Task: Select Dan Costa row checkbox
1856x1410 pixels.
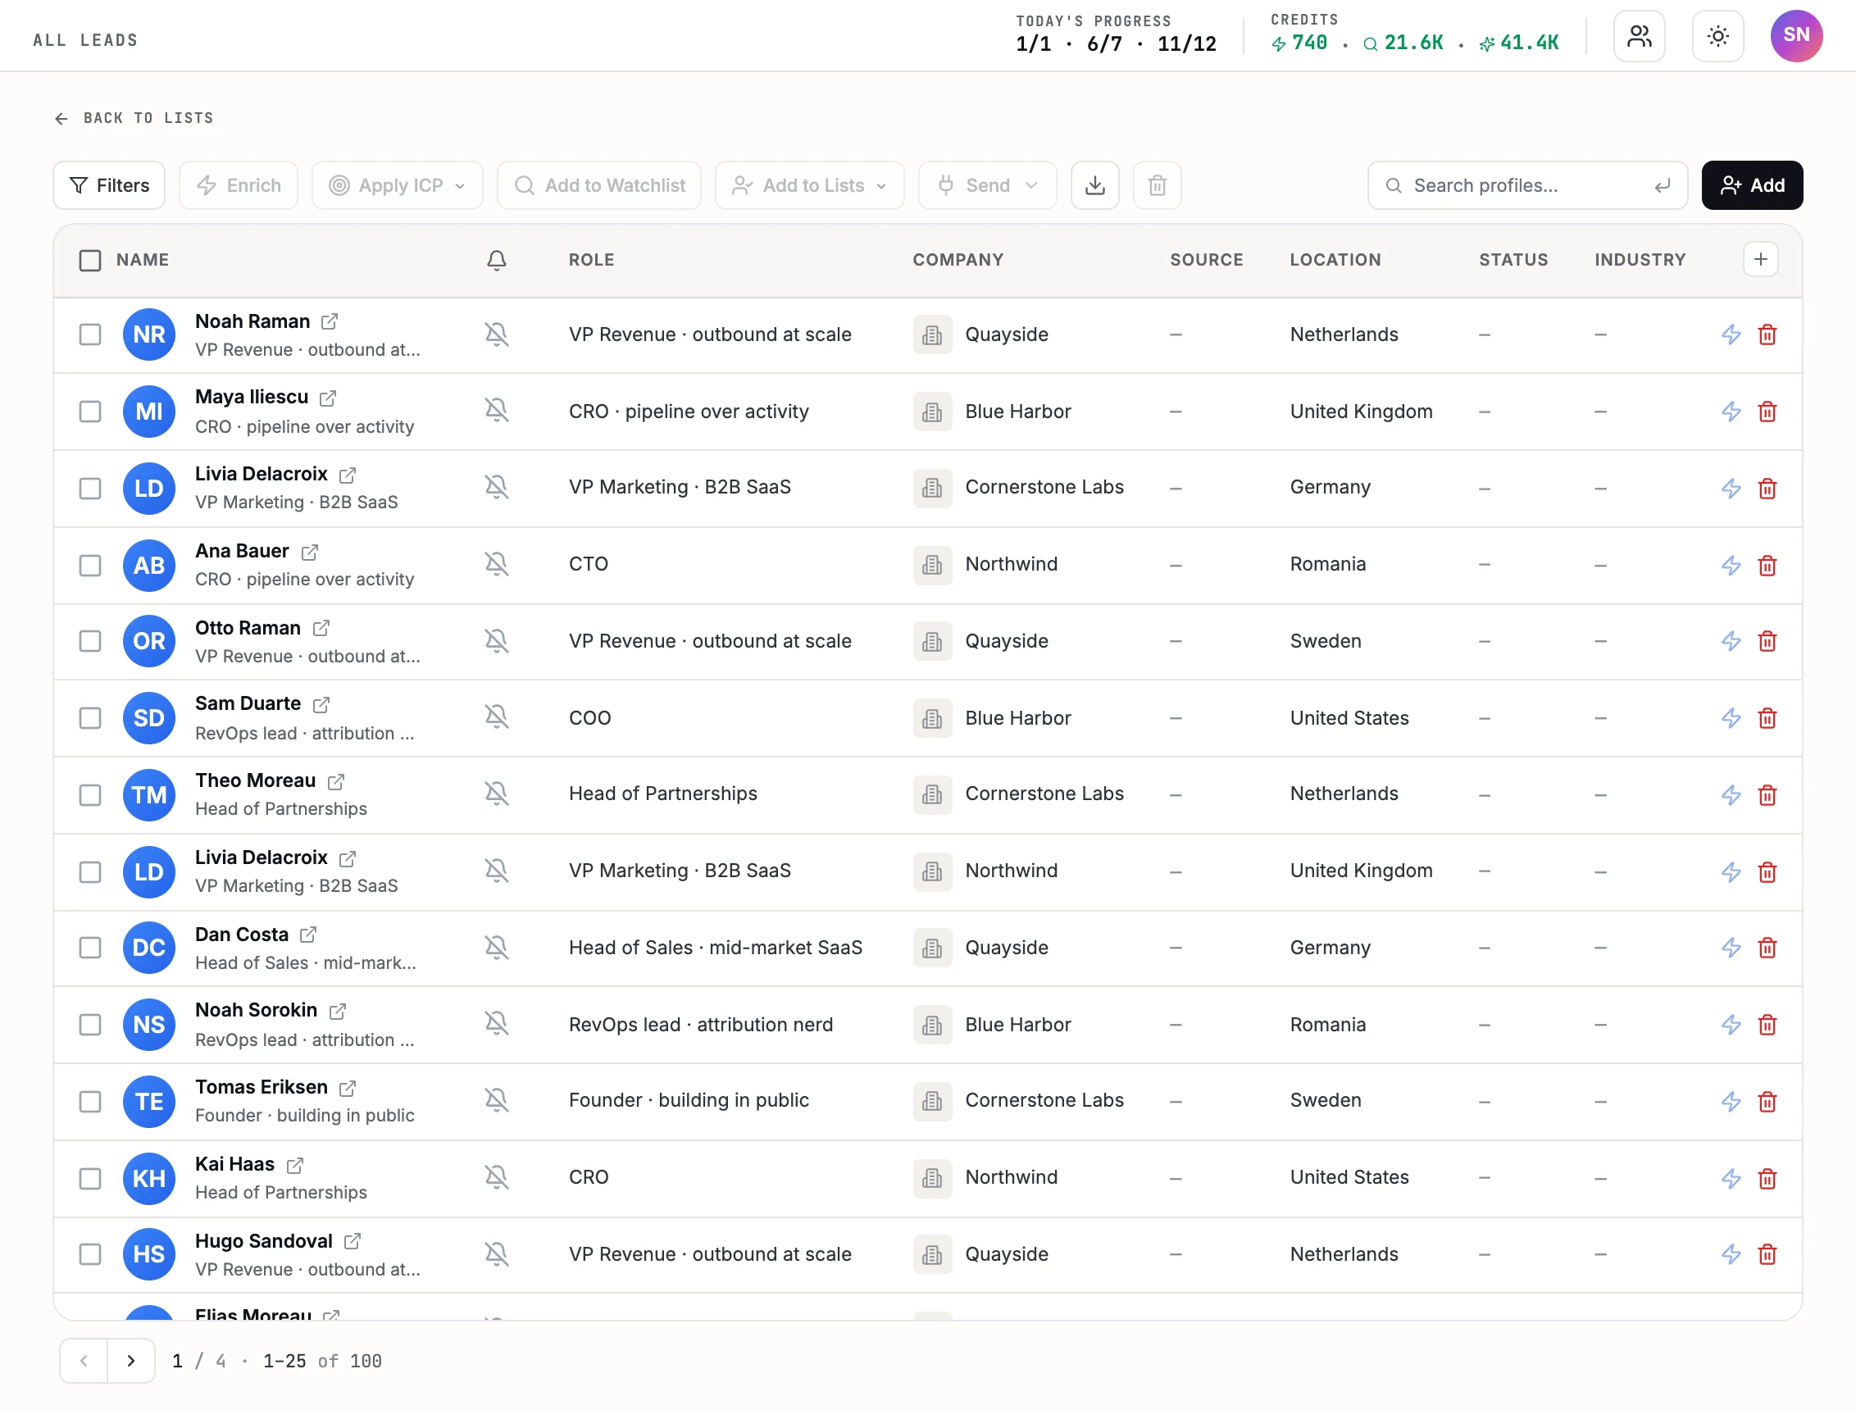Action: click(90, 948)
